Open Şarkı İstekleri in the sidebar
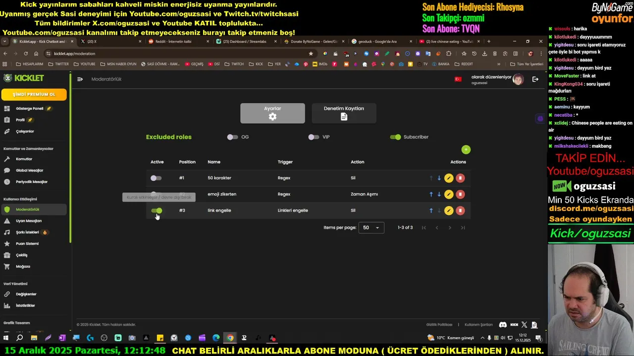Viewport: 634px width, 356px height. click(x=34, y=232)
